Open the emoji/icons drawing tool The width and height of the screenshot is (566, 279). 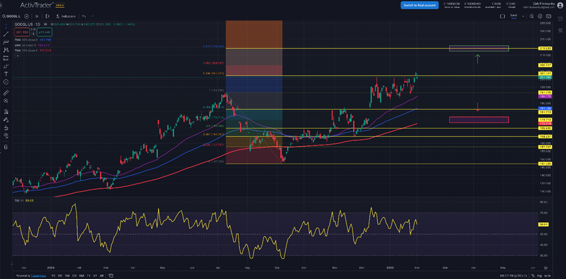pos(6,82)
